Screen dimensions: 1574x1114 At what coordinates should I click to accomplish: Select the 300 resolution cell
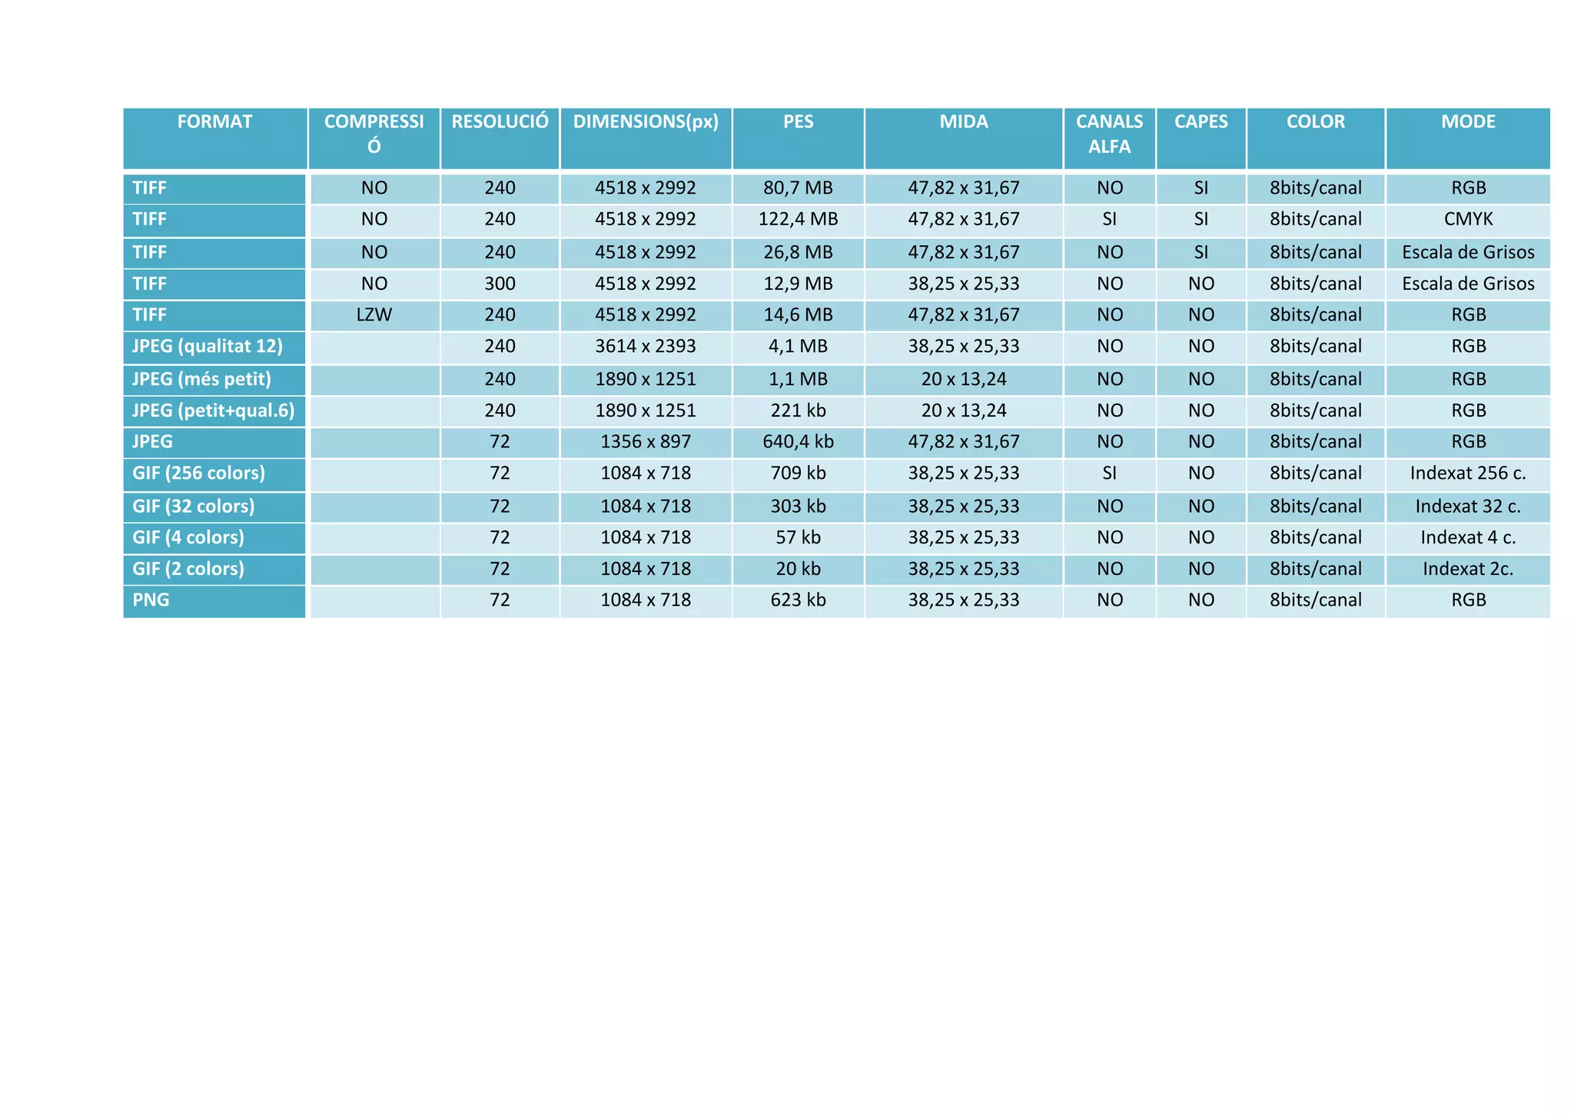tap(500, 284)
